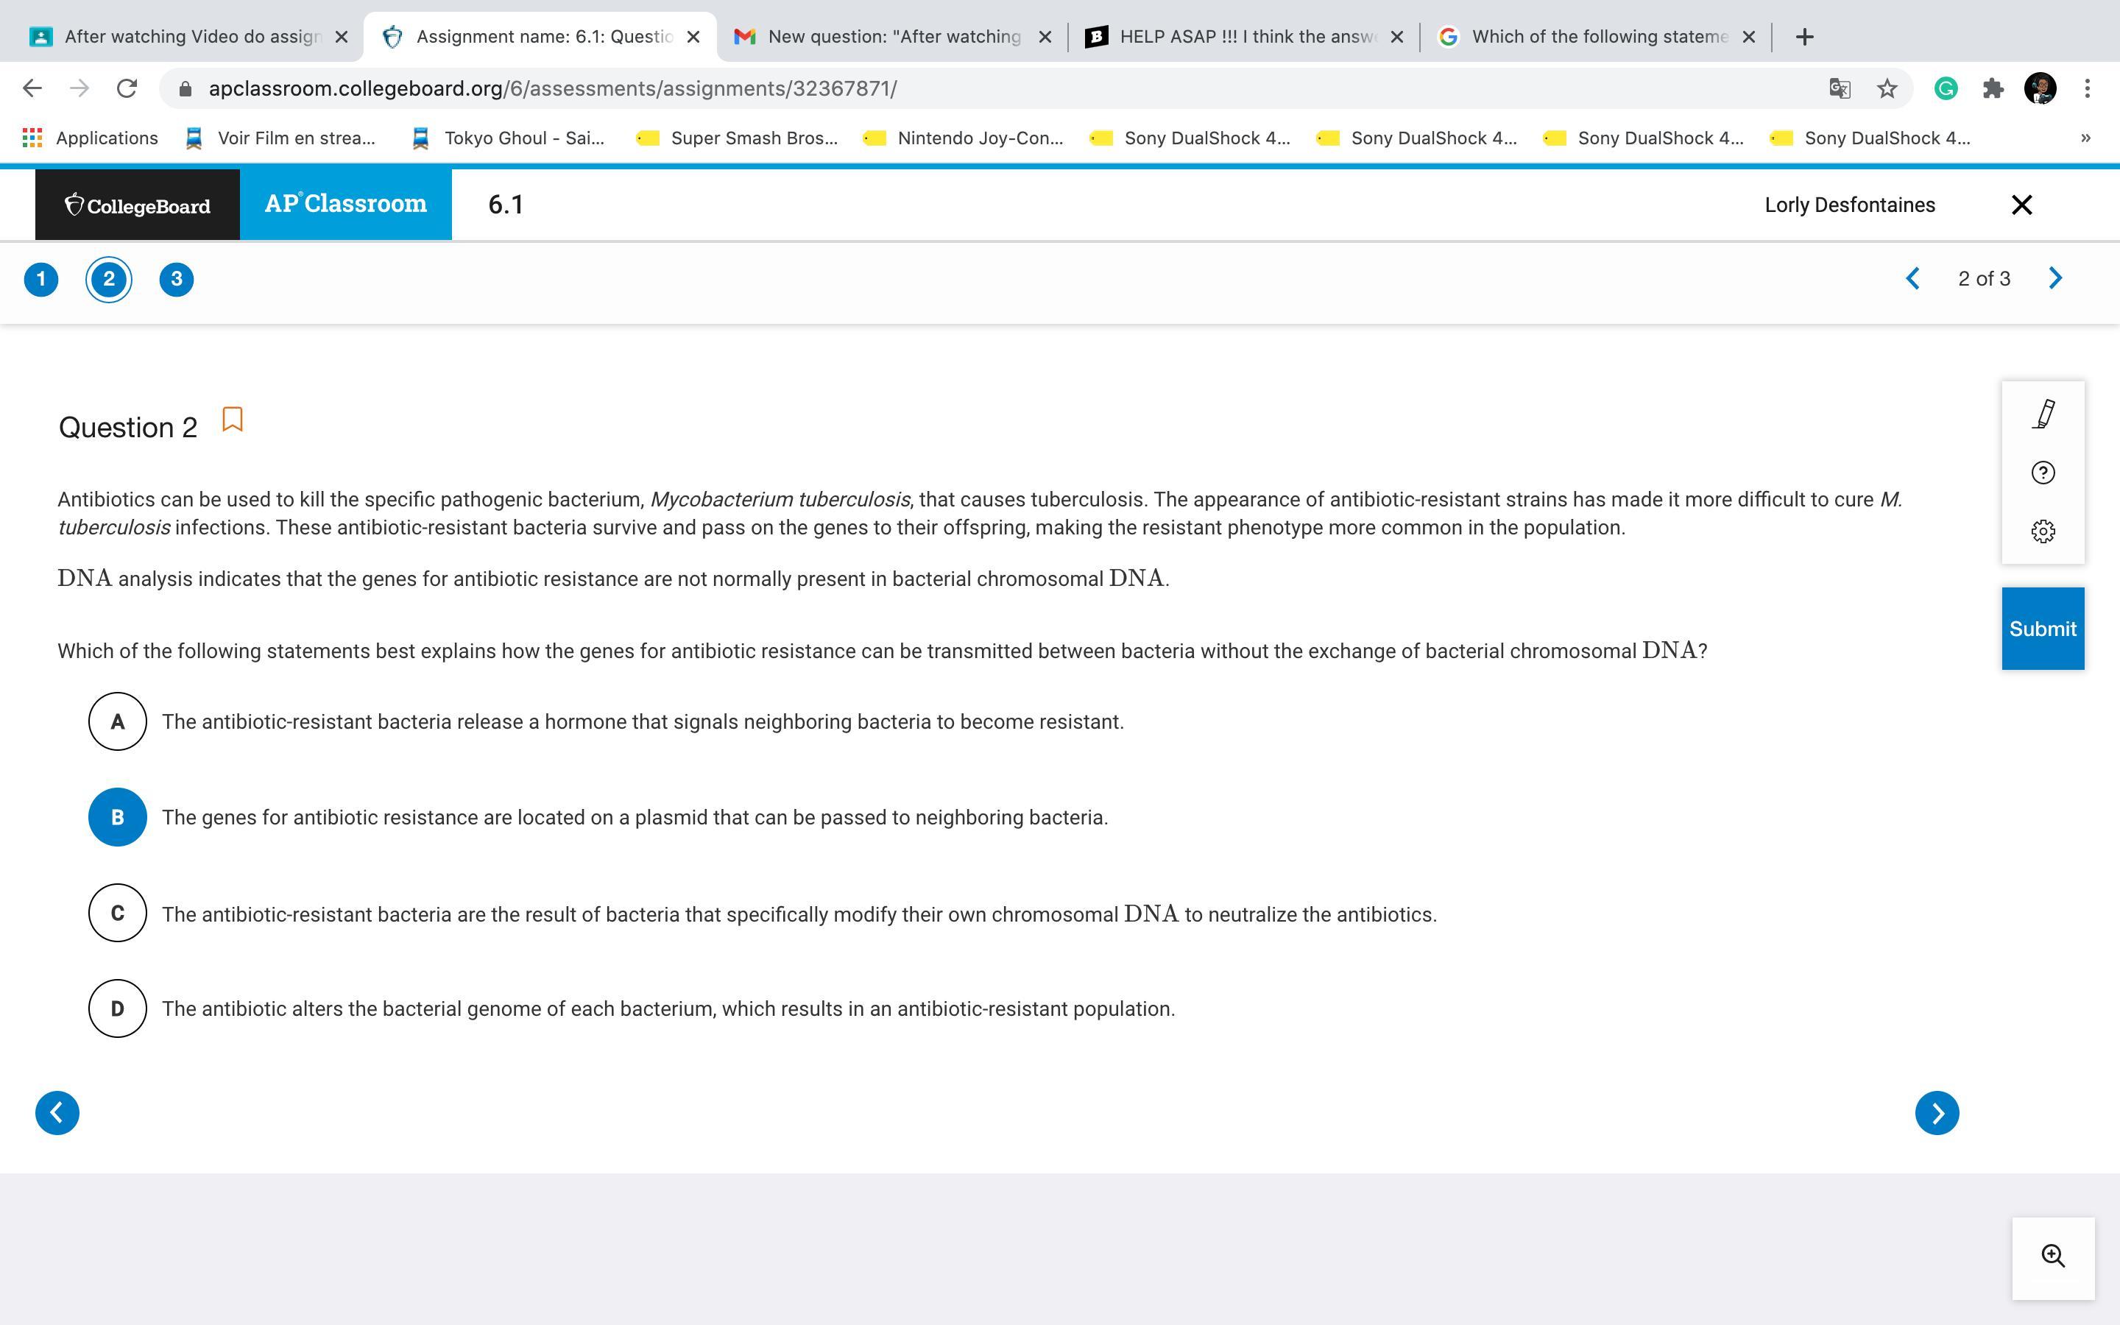Select answer choice A
This screenshot has width=2120, height=1325.
coord(117,721)
